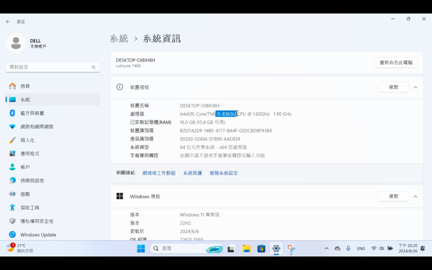Open the DELL local account profile picture
The image size is (432, 270).
16,43
